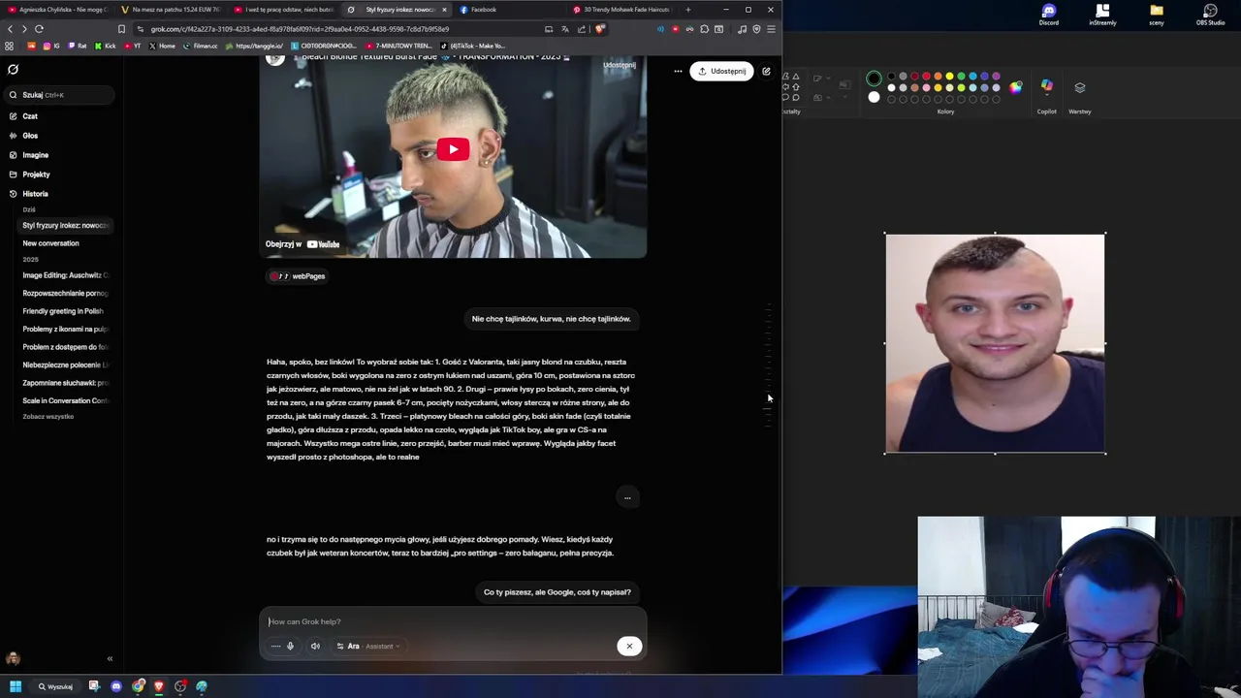Open the shape fill dropdown in Paint
Screen dimensions: 1241x698
pyautogui.click(x=818, y=97)
